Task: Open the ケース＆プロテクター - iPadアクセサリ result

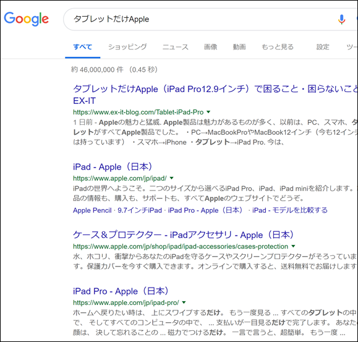Action: click(x=183, y=235)
